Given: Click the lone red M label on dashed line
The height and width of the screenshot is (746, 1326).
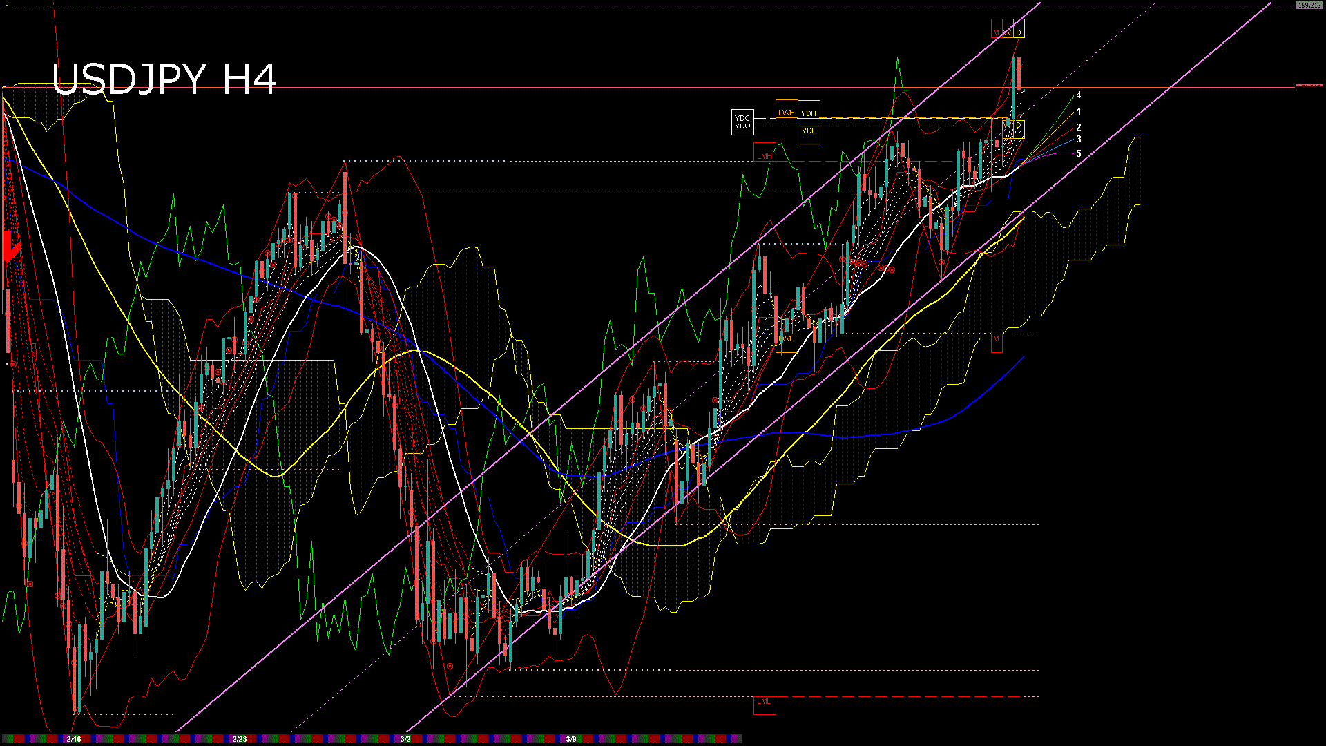Looking at the screenshot, I should coord(996,339).
